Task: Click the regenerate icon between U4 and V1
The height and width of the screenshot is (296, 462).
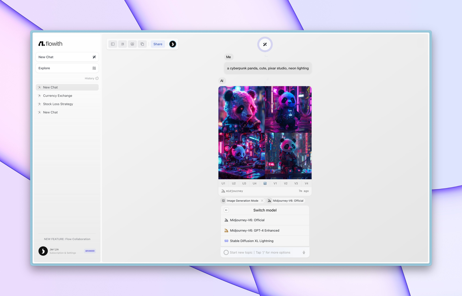Action: pyautogui.click(x=265, y=183)
